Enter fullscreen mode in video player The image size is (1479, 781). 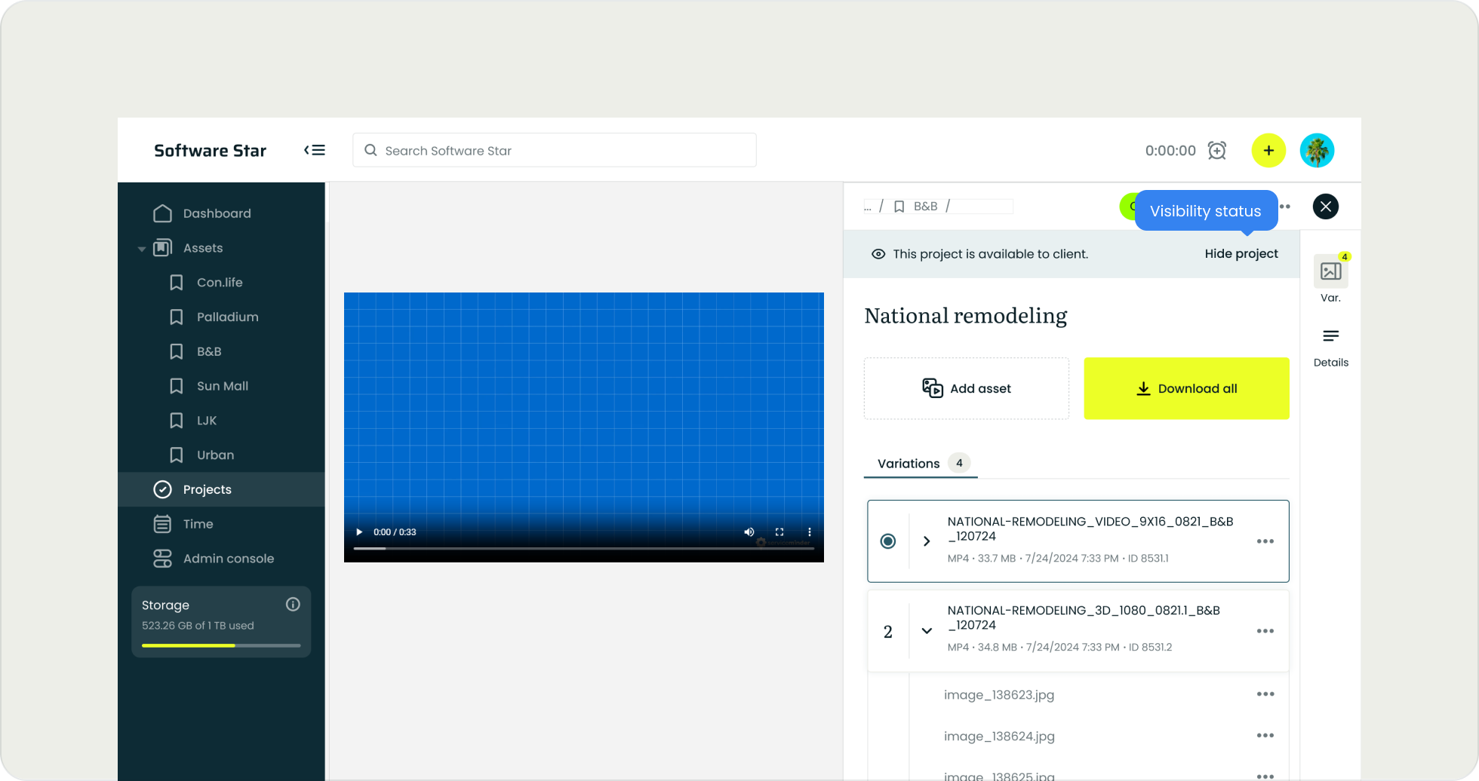779,532
